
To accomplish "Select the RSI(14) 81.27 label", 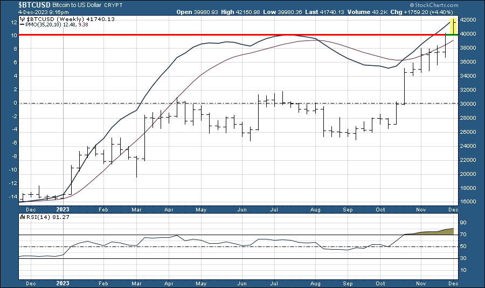I will (x=43, y=216).
